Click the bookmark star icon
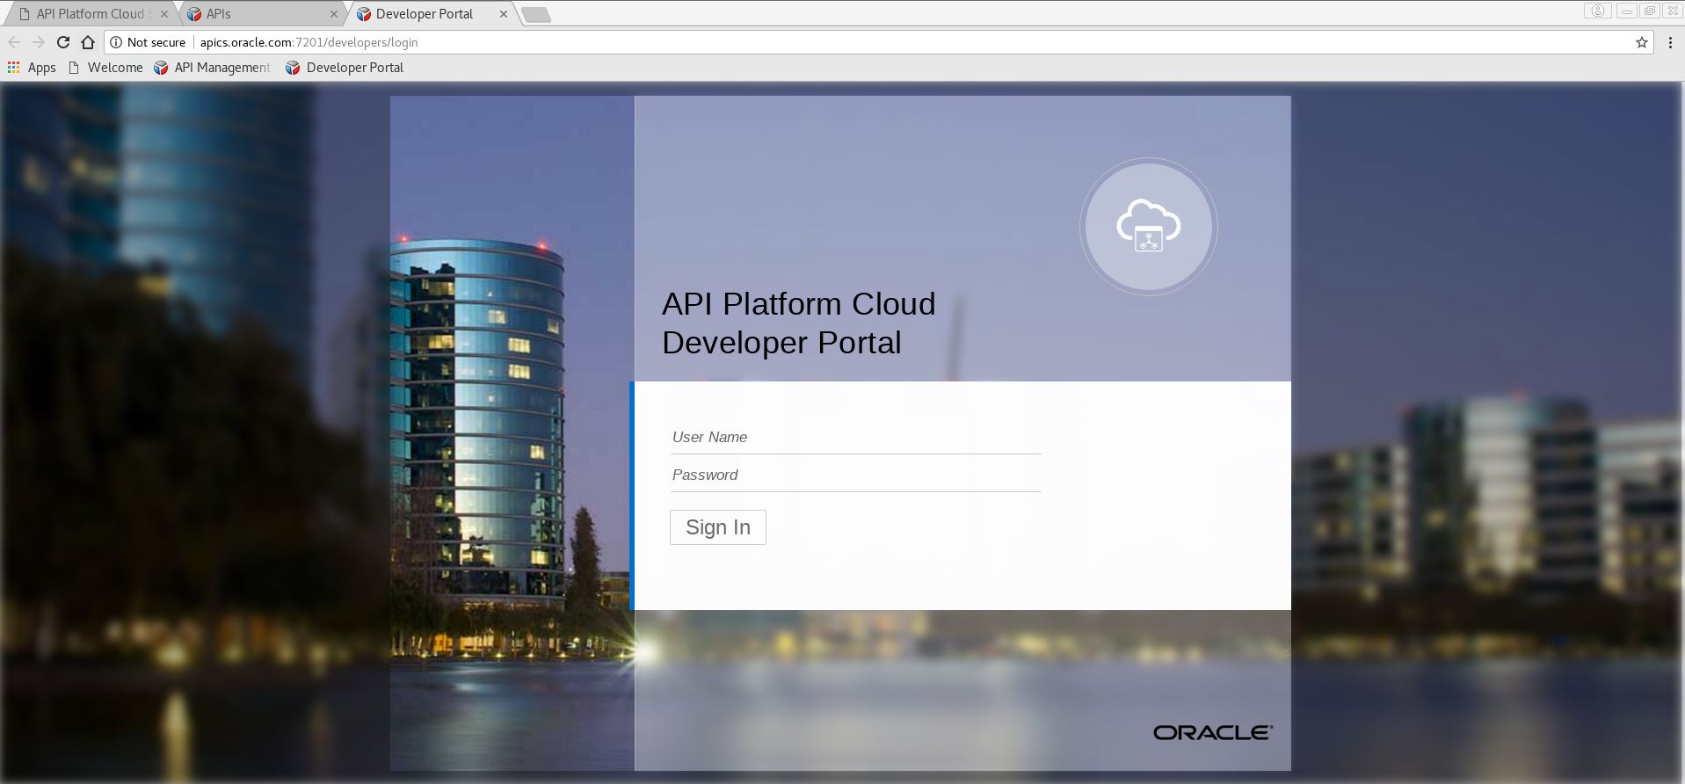 point(1641,42)
